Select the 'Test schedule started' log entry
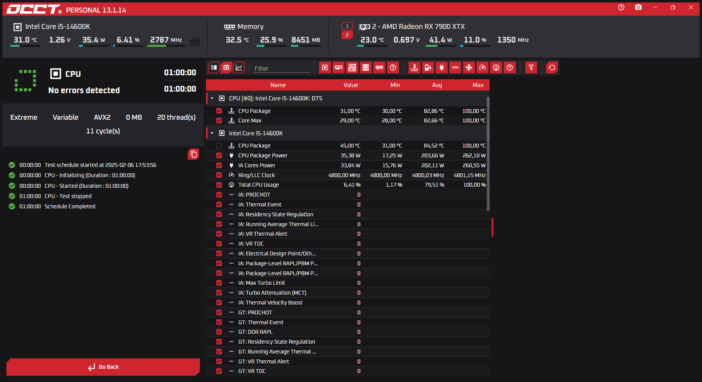 tap(100, 165)
